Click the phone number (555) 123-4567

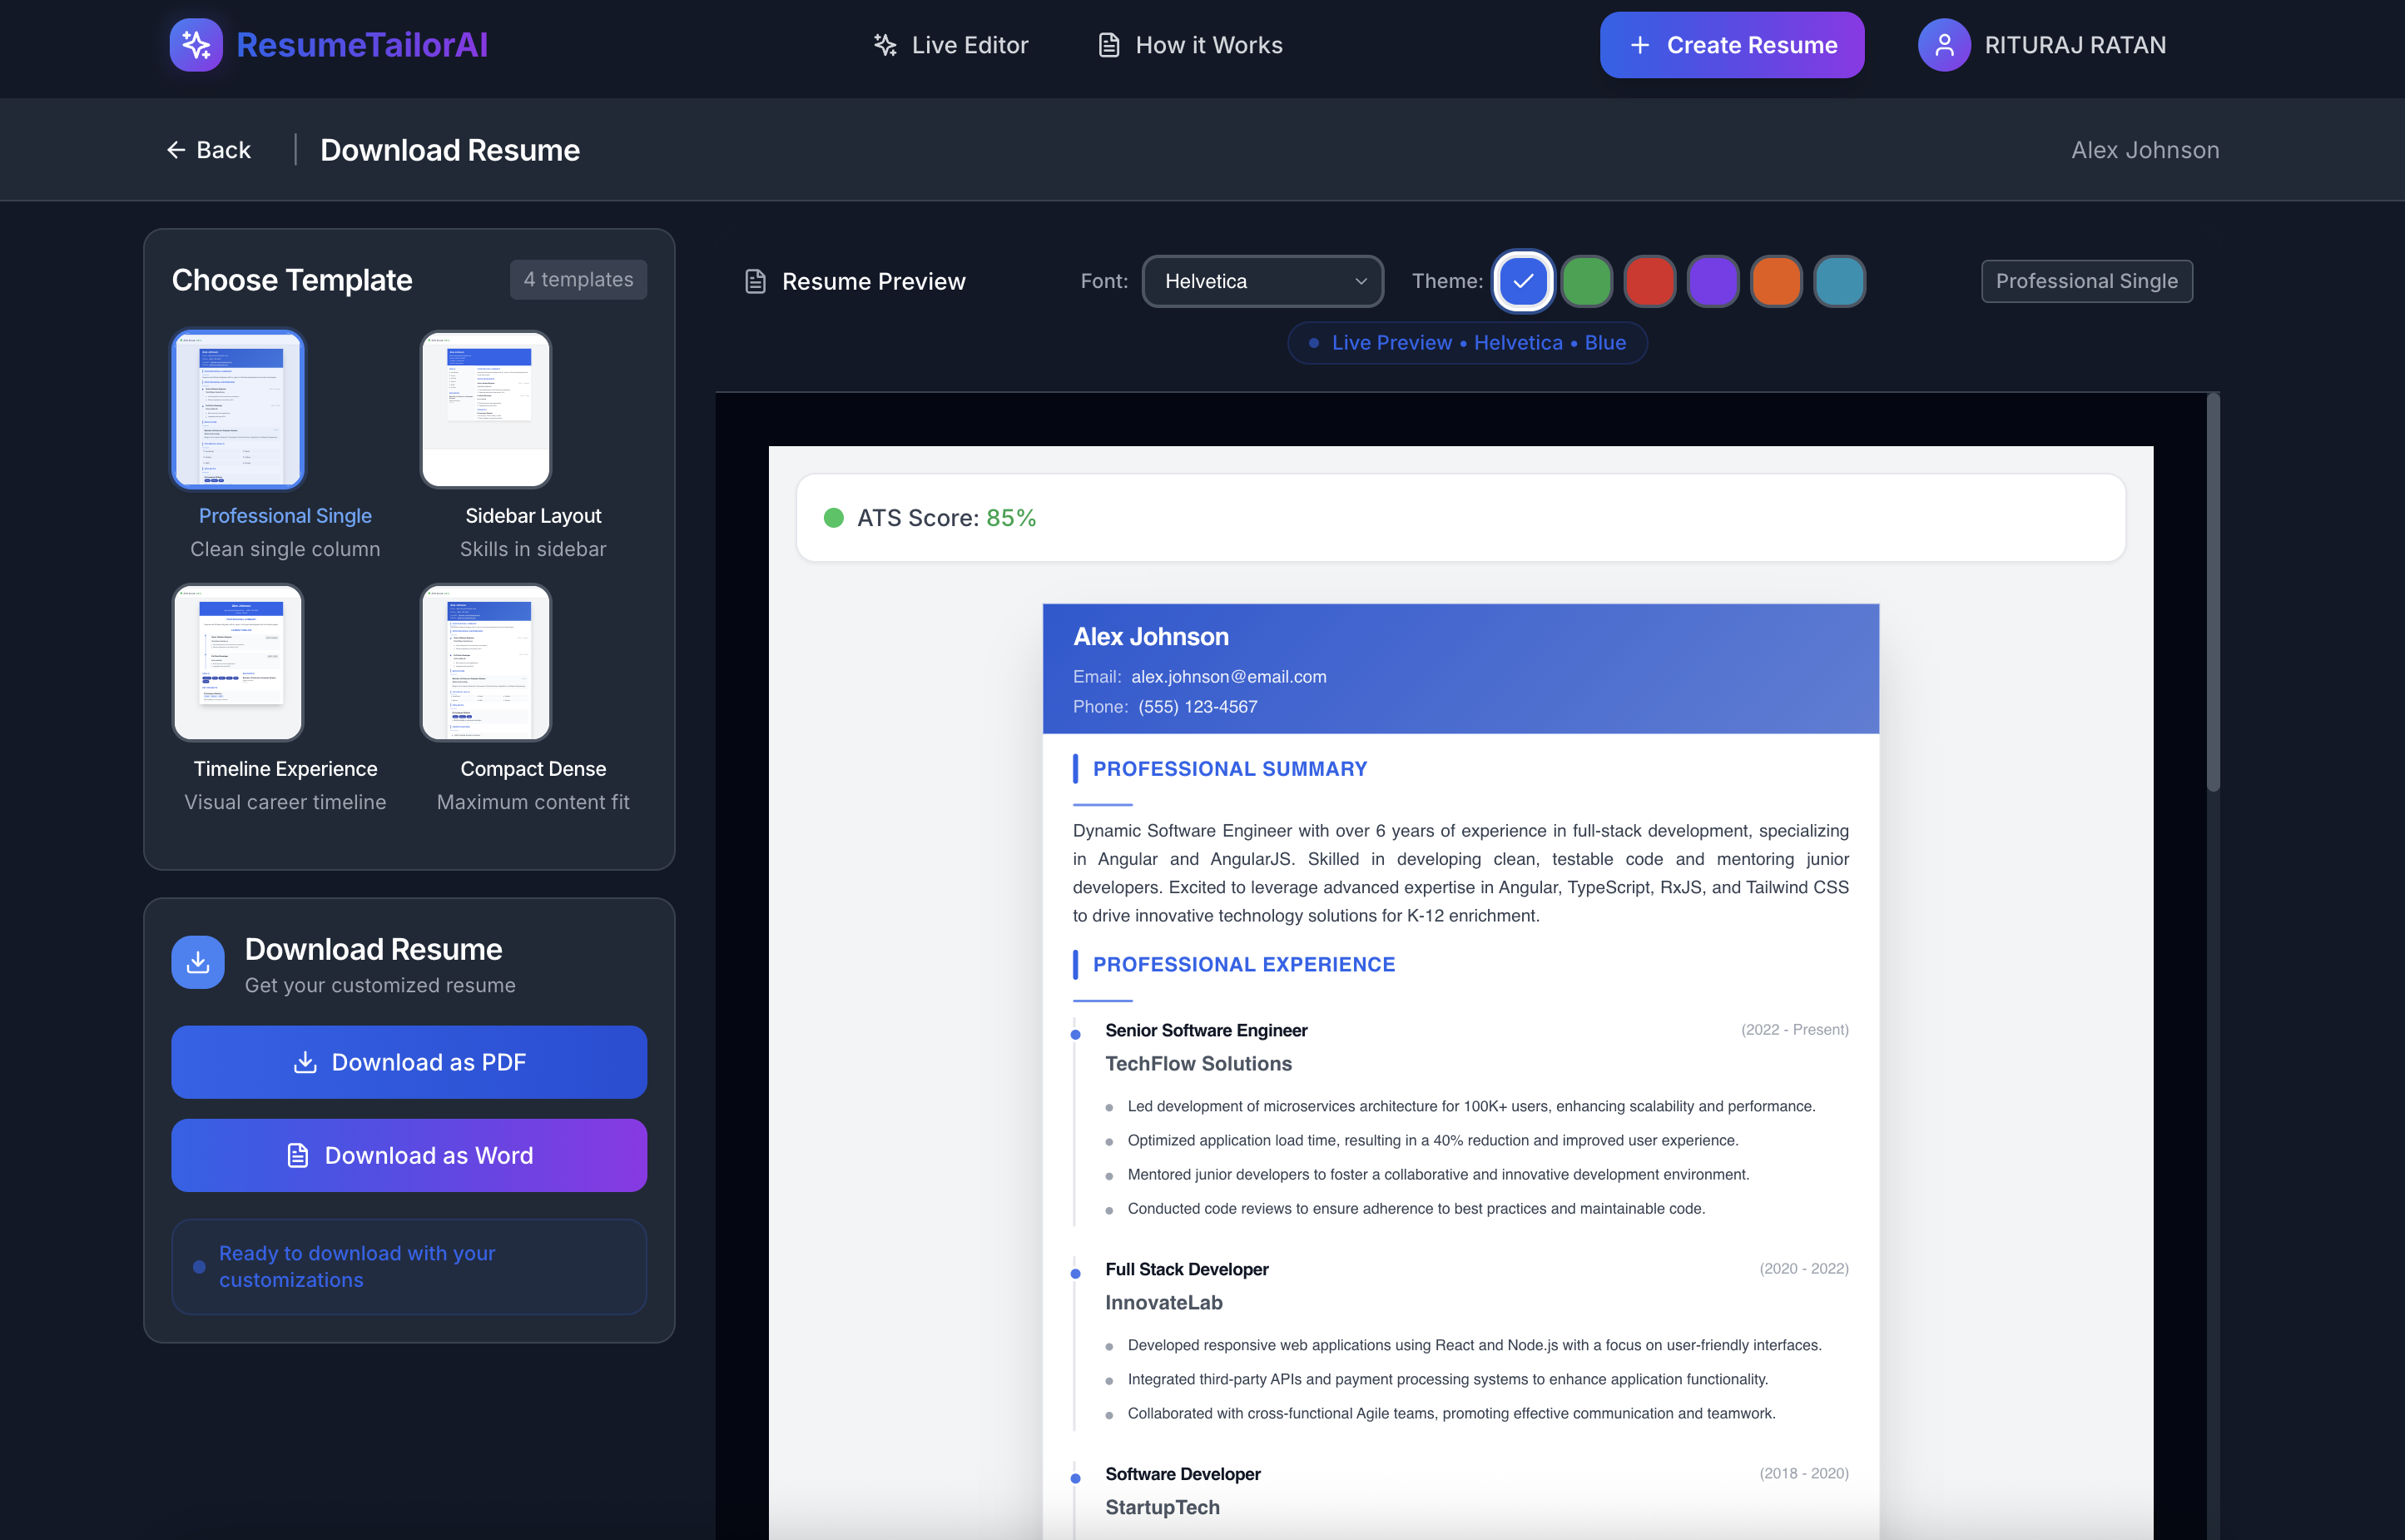point(1198,707)
